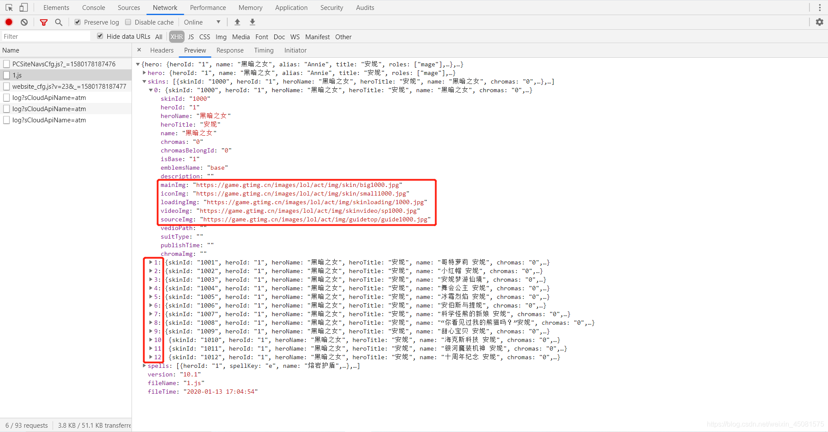The image size is (828, 432).
Task: Switch to the Elements panel
Action: tap(56, 8)
